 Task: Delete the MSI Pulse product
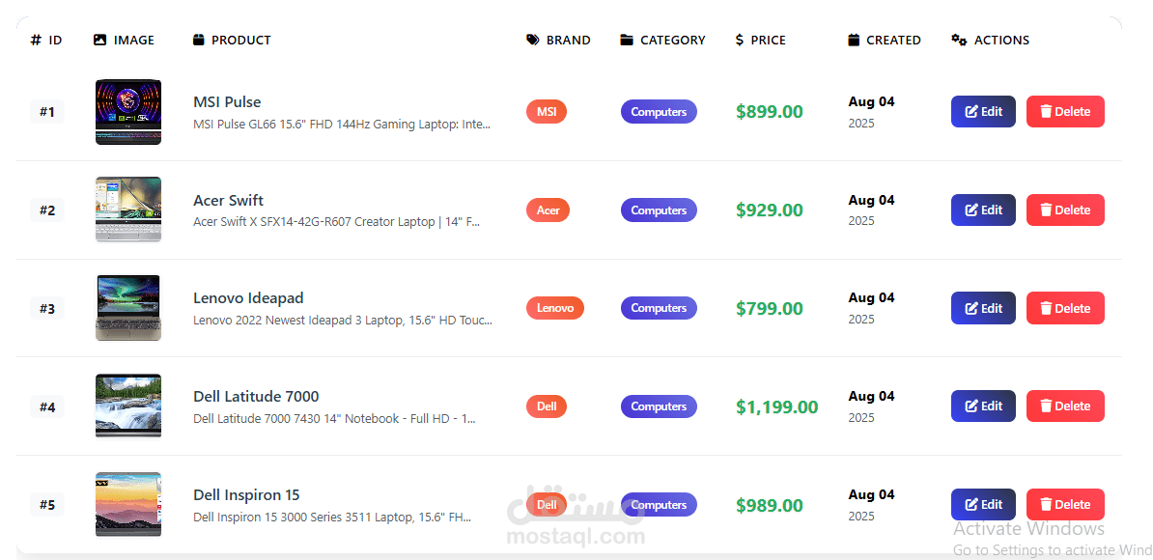[1065, 112]
